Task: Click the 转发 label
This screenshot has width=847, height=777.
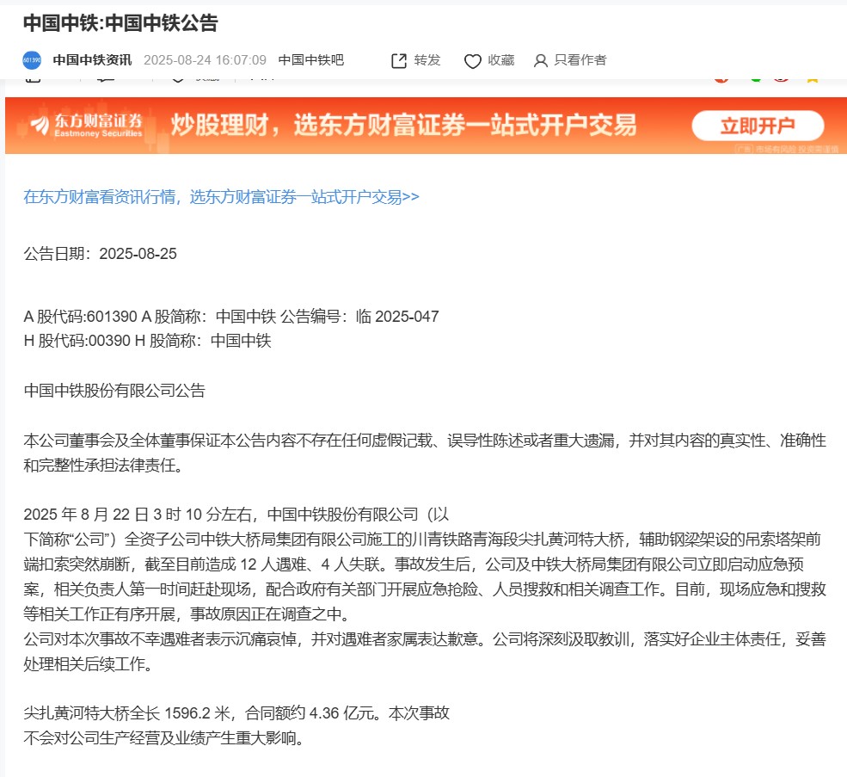Action: [x=427, y=60]
